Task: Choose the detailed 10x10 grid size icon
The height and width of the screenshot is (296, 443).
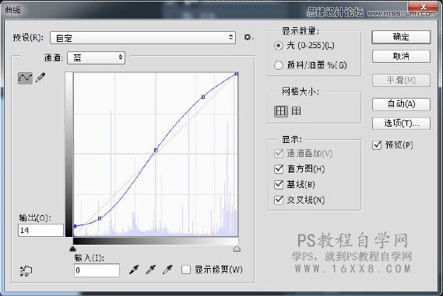Action: (x=296, y=111)
